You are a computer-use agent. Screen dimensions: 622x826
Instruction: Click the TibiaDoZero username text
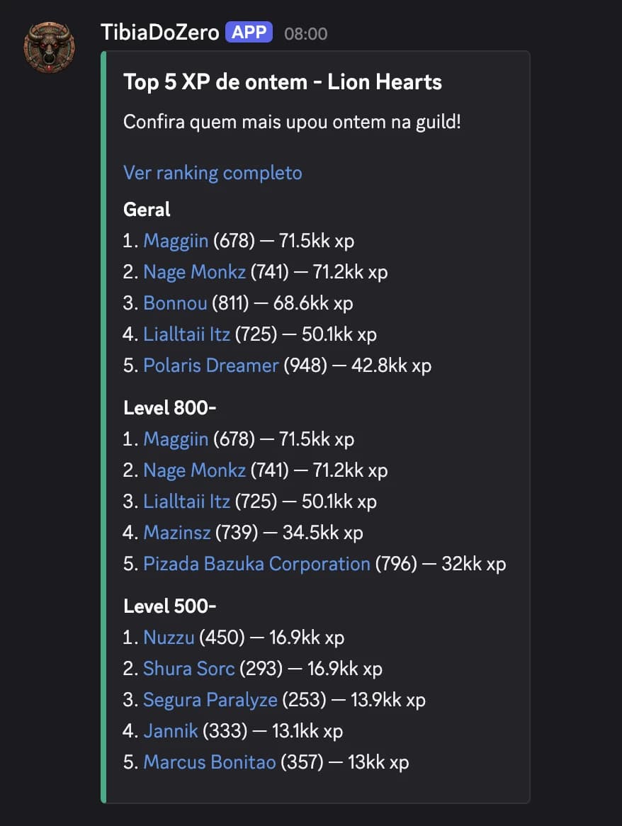[x=157, y=30]
